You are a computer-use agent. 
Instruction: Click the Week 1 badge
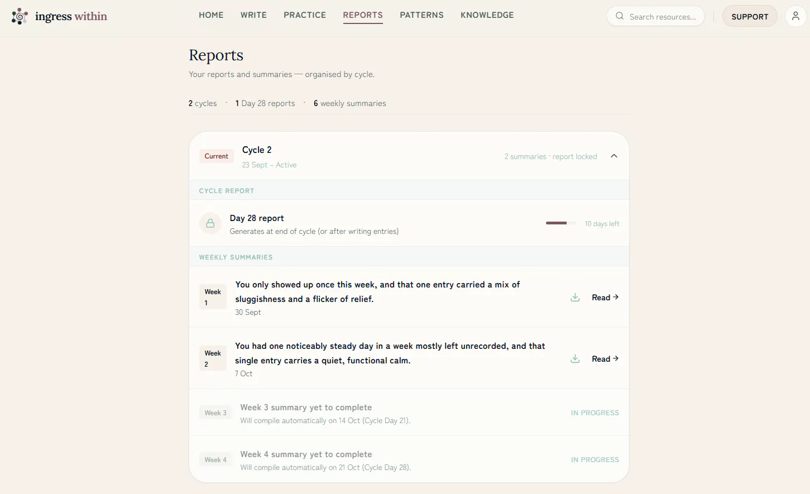coord(213,297)
